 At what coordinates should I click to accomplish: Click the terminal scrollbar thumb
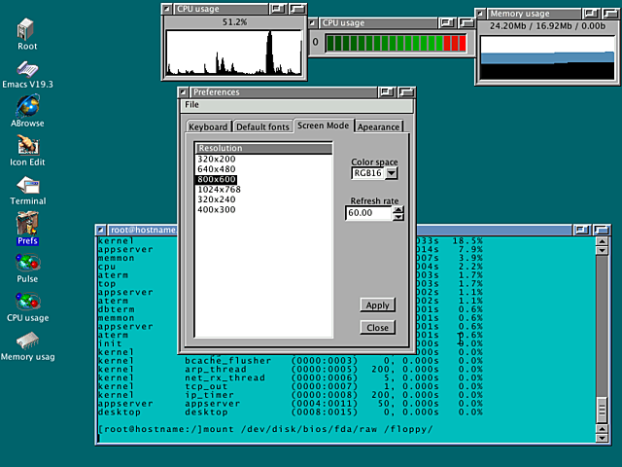coord(603,410)
